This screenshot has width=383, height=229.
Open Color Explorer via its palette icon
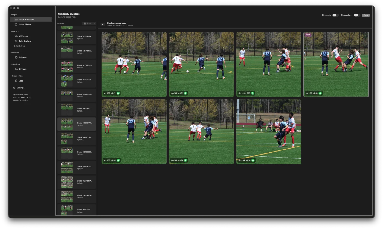[16, 41]
